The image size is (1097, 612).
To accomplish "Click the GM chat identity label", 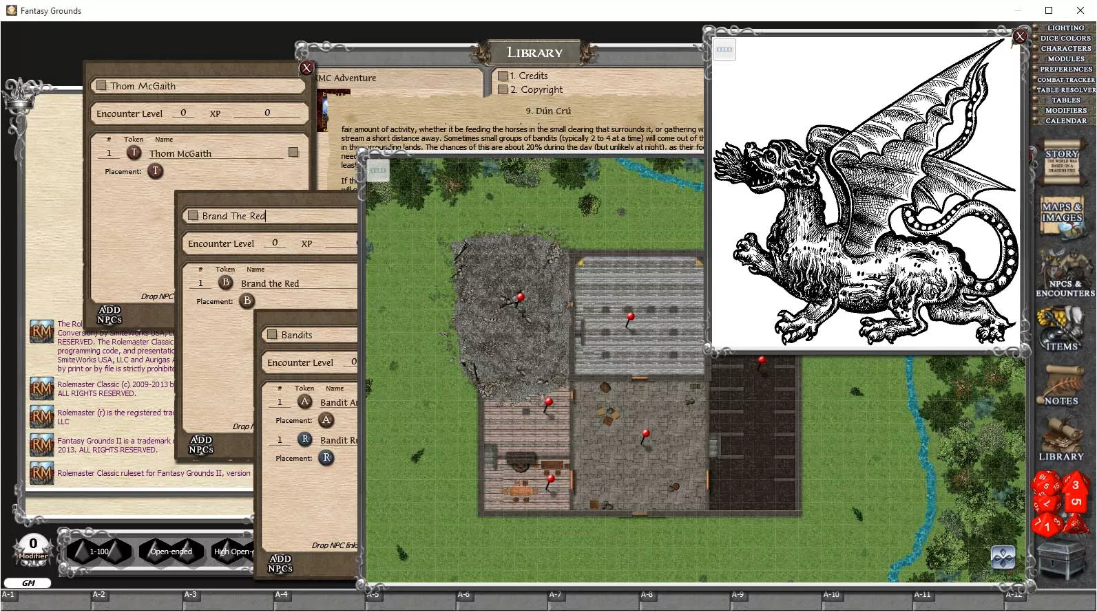I will pos(28,582).
